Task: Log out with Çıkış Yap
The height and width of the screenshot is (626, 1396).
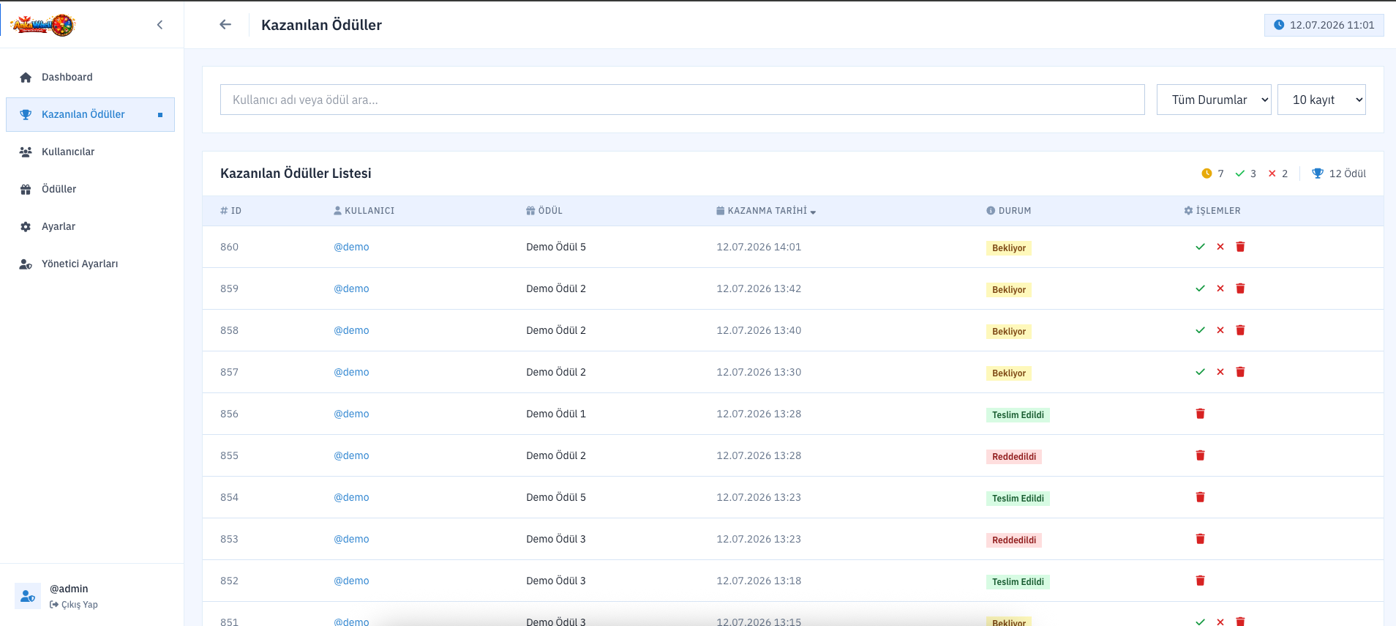Action: pos(74,605)
